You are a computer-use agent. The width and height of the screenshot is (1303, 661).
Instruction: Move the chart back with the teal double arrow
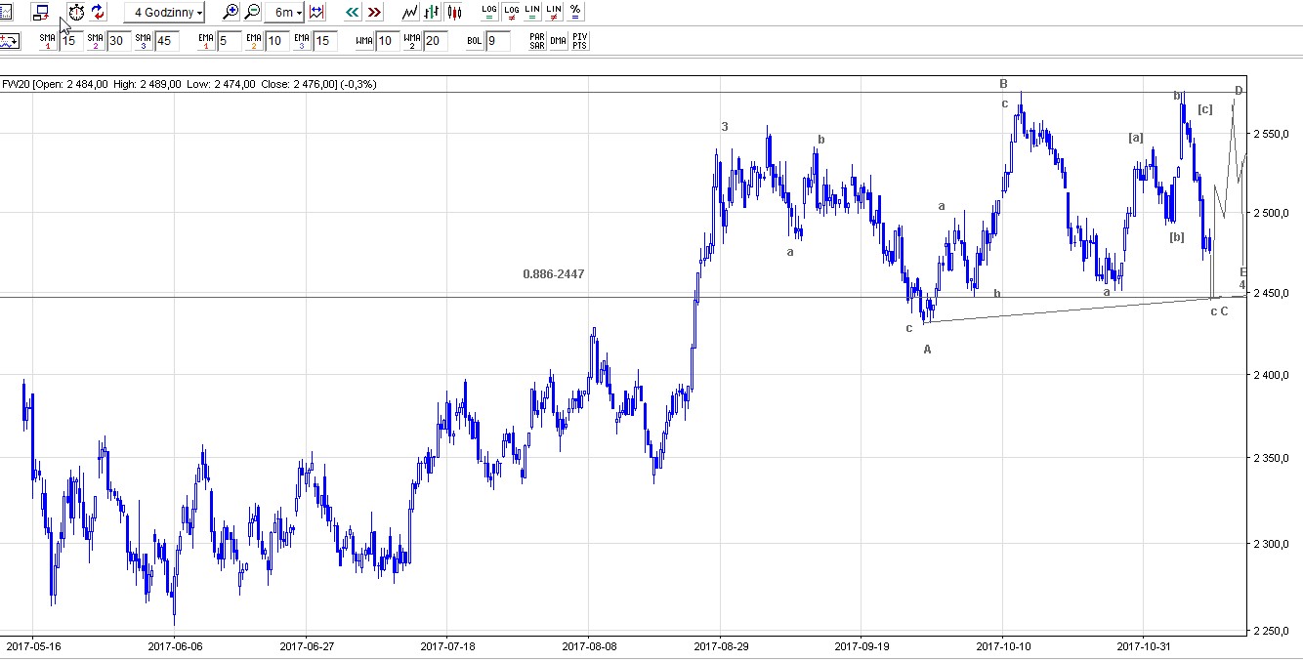(352, 13)
